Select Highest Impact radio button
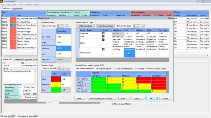The image size is (211, 118). [x=98, y=69]
